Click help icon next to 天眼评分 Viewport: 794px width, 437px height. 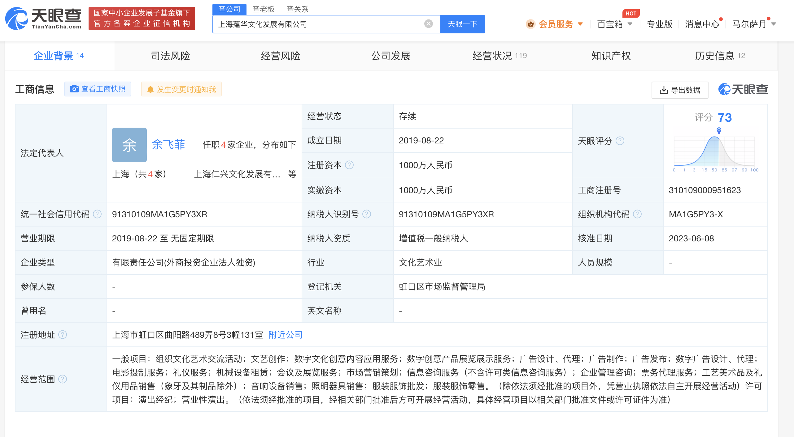point(620,141)
